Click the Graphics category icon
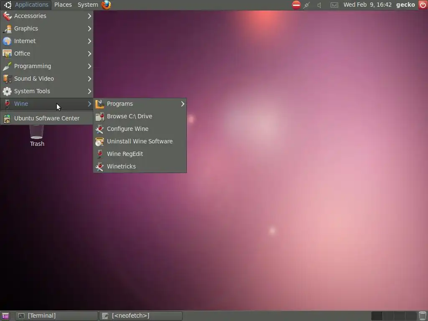 click(7, 29)
